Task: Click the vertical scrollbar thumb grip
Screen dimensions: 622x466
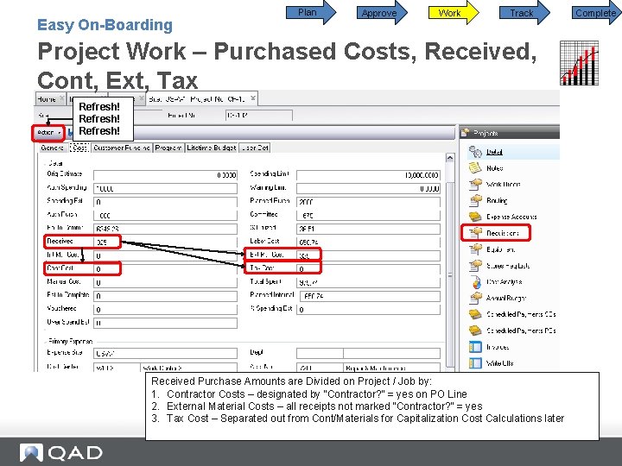Action: 450,274
